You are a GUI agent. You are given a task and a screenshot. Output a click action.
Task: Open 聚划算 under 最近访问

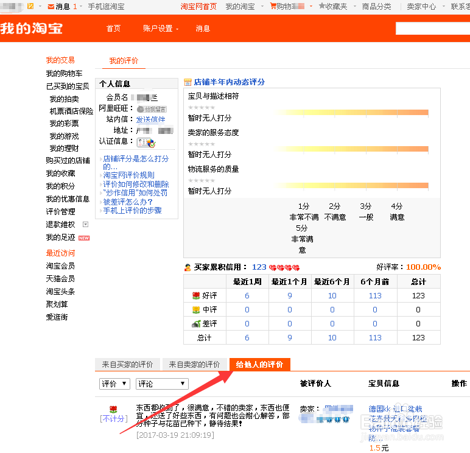point(57,304)
